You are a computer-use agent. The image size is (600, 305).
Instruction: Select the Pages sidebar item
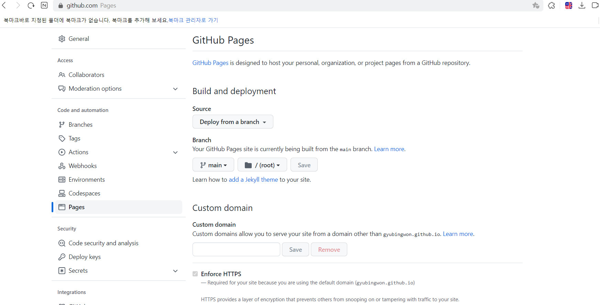(x=119, y=207)
